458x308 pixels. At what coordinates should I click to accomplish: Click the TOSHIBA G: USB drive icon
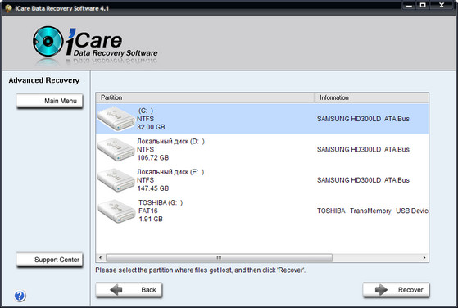pyautogui.click(x=116, y=211)
